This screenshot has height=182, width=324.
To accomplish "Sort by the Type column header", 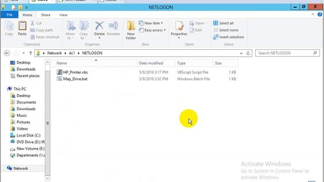I will click(x=194, y=63).
